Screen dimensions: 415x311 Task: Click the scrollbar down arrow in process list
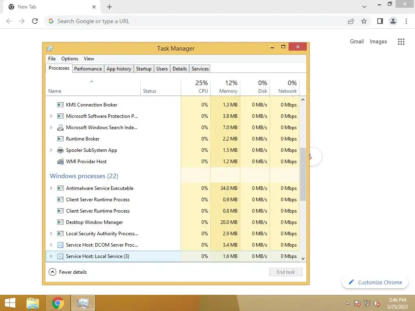click(x=303, y=259)
